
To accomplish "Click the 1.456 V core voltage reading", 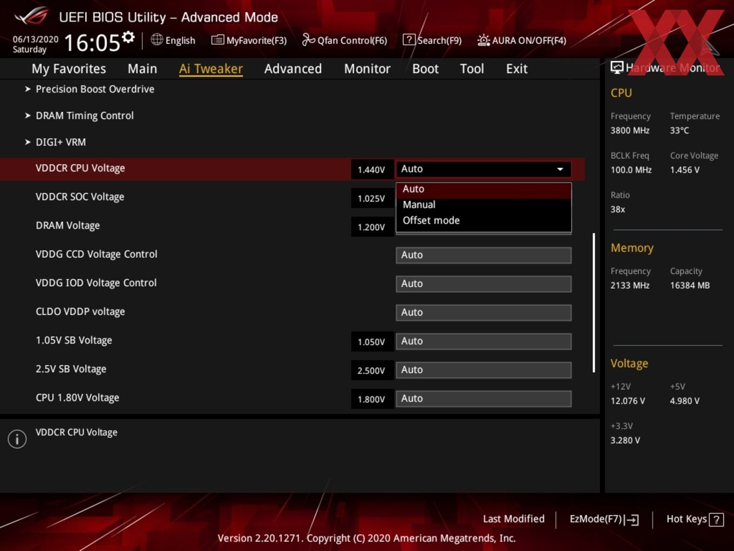I will point(684,170).
